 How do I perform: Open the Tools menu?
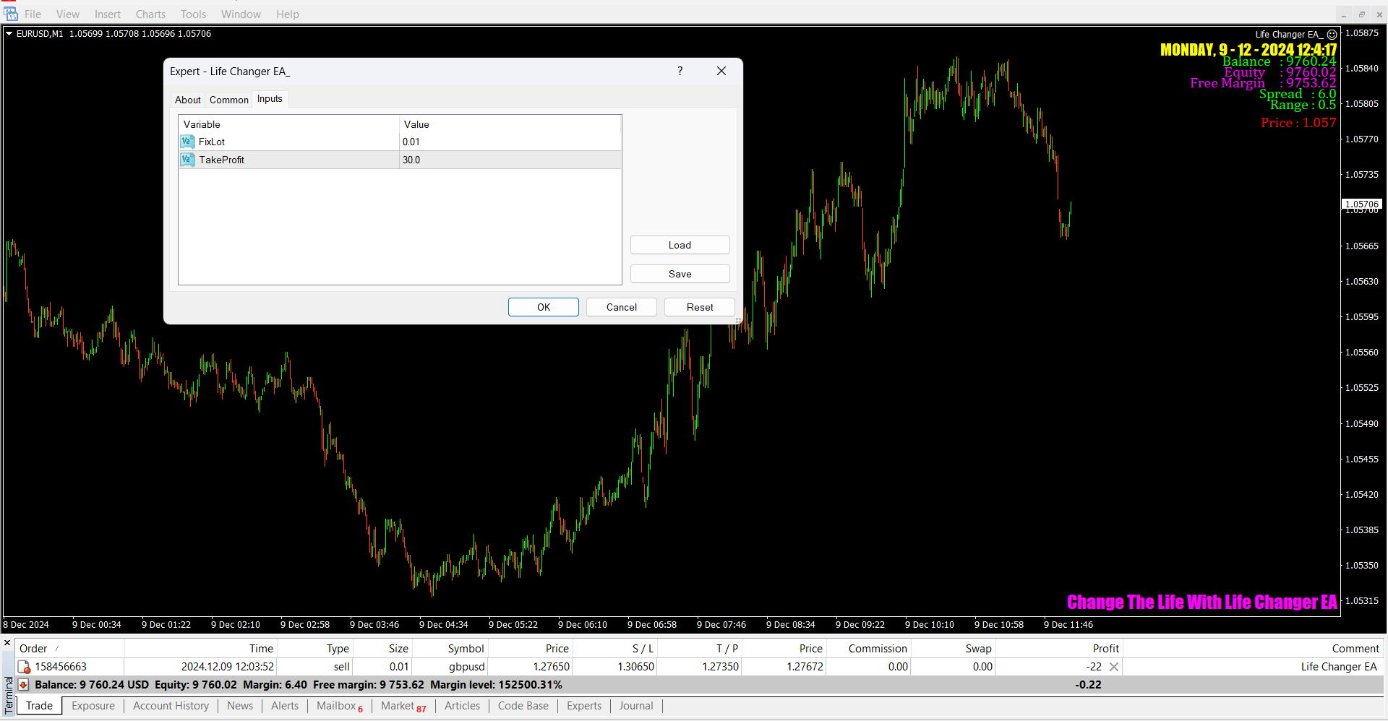point(193,14)
